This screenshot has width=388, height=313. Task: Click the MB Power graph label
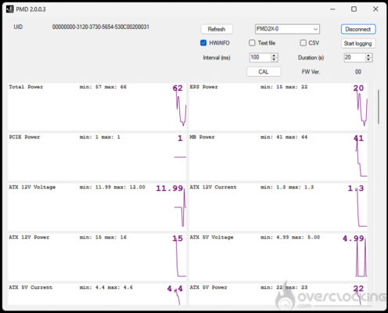tap(202, 137)
